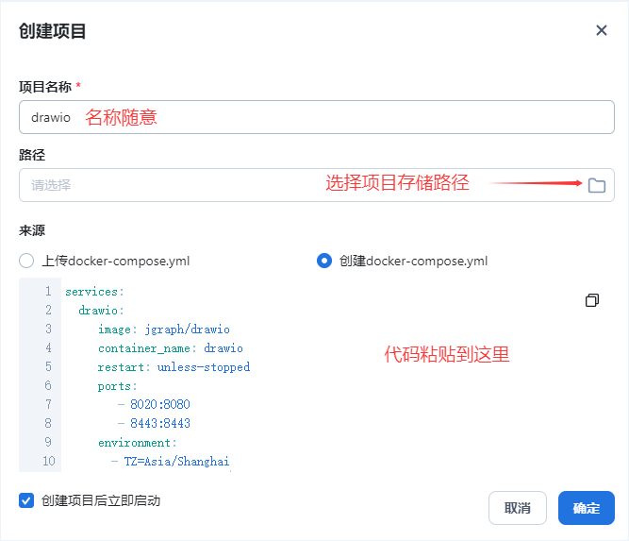Viewport: 629px width, 541px height.
Task: Click the ports: line in the code editor
Action: [117, 386]
